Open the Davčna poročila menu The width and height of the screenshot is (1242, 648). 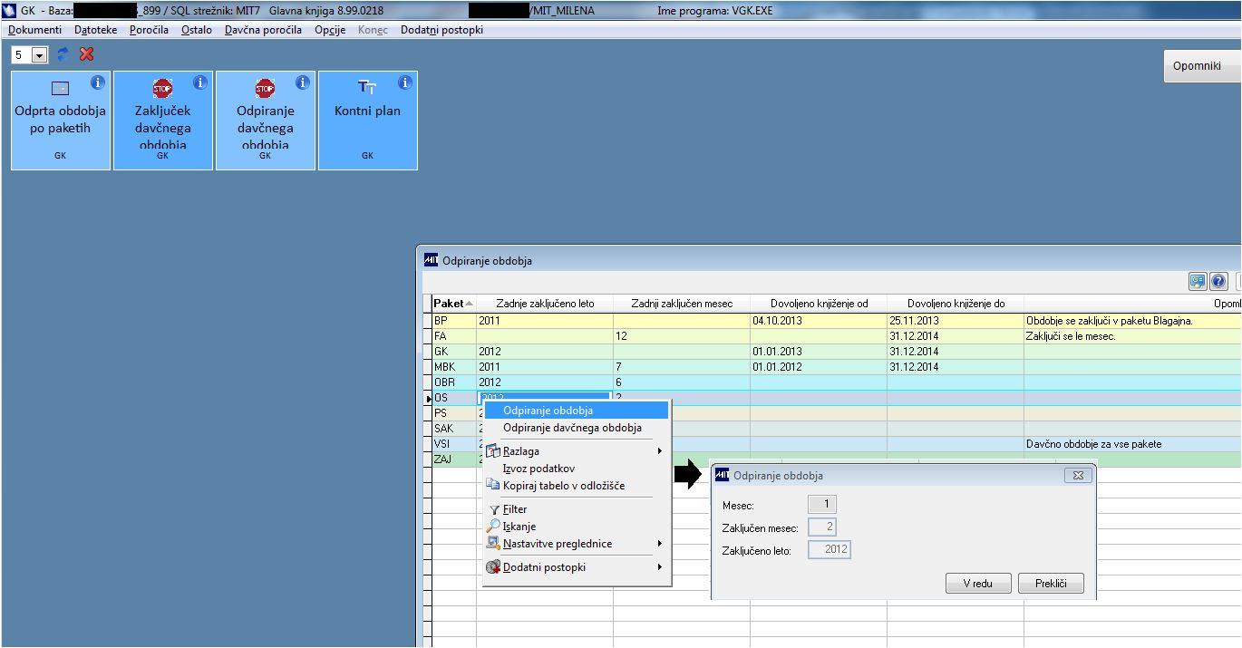click(x=263, y=30)
